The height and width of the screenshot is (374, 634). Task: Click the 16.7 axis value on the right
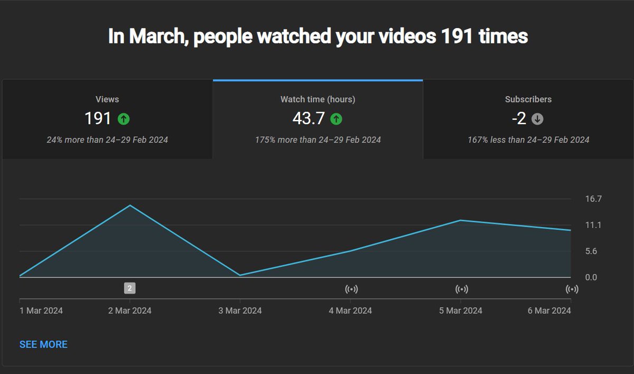(x=594, y=199)
